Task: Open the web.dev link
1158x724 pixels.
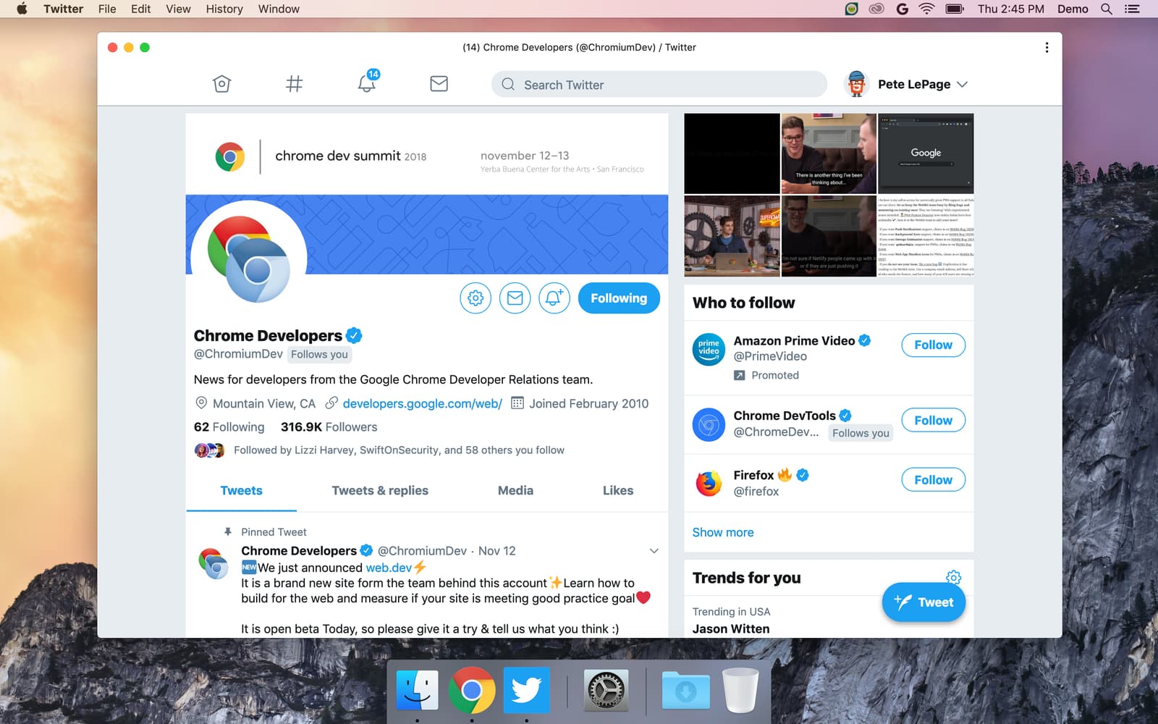Action: (387, 567)
